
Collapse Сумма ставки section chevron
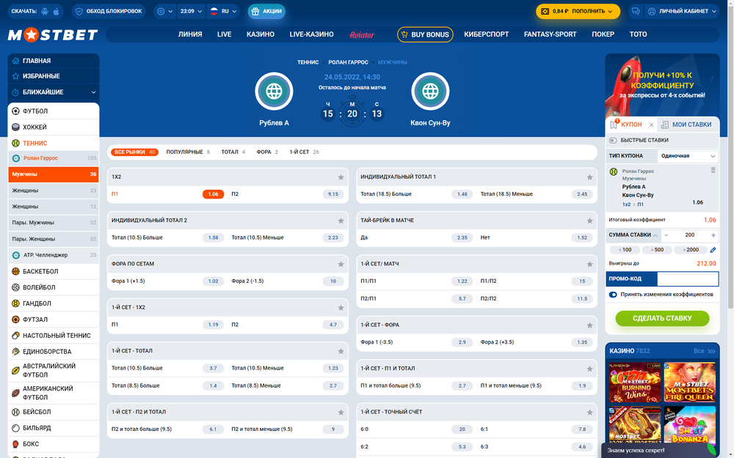coord(655,235)
